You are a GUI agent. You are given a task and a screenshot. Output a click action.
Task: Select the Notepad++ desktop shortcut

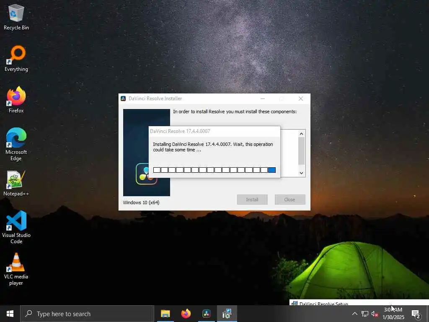(x=16, y=184)
